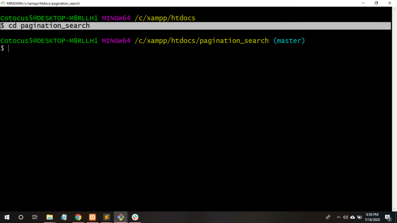Click the current prompt input line
The width and height of the screenshot is (397, 223).
coord(195,49)
